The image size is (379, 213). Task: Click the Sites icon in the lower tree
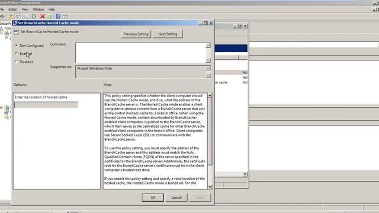(7, 108)
